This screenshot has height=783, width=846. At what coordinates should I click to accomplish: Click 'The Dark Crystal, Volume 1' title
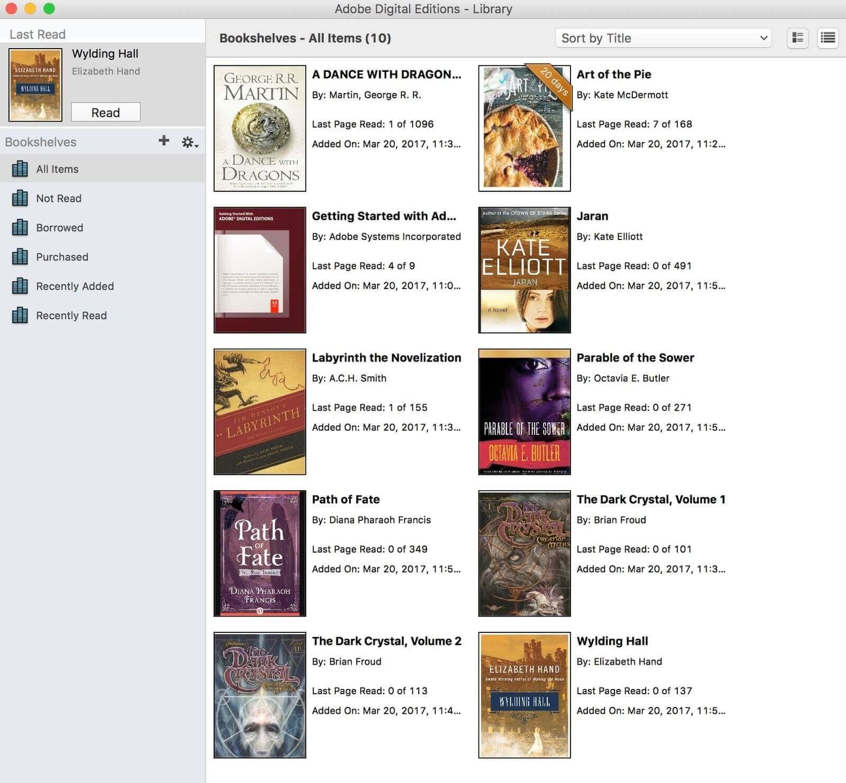[x=651, y=499]
